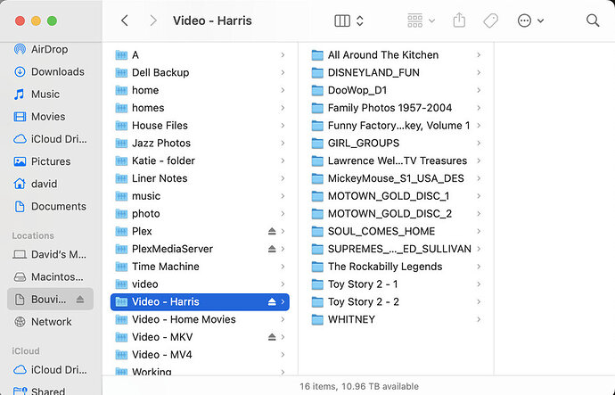Select MickeyMouse_S1_USA_DES folder
Image resolution: width=615 pixels, height=395 pixels.
(x=396, y=178)
